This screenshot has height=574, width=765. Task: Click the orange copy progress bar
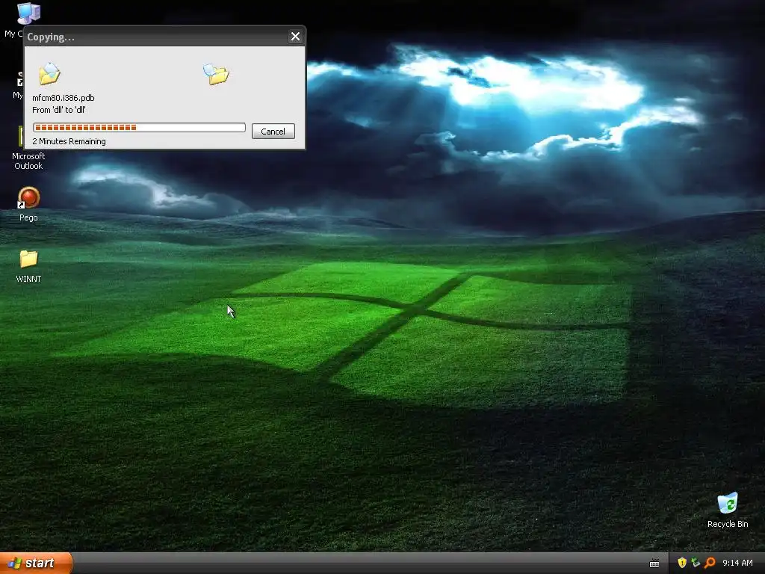click(x=139, y=128)
